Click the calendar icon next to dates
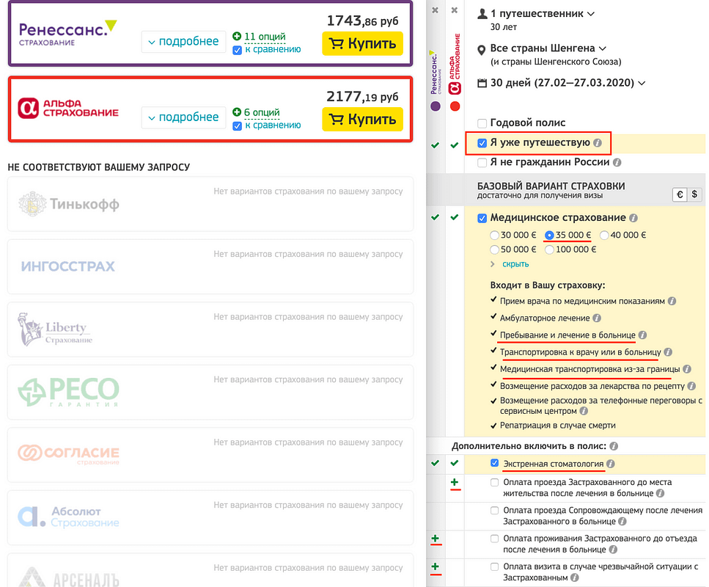The height and width of the screenshot is (587, 709). click(x=482, y=83)
